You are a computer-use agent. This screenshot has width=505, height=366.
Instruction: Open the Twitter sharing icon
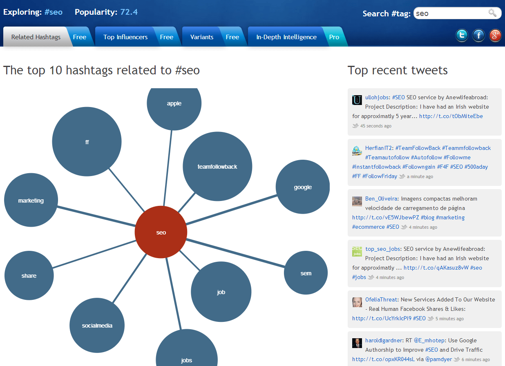coord(461,36)
